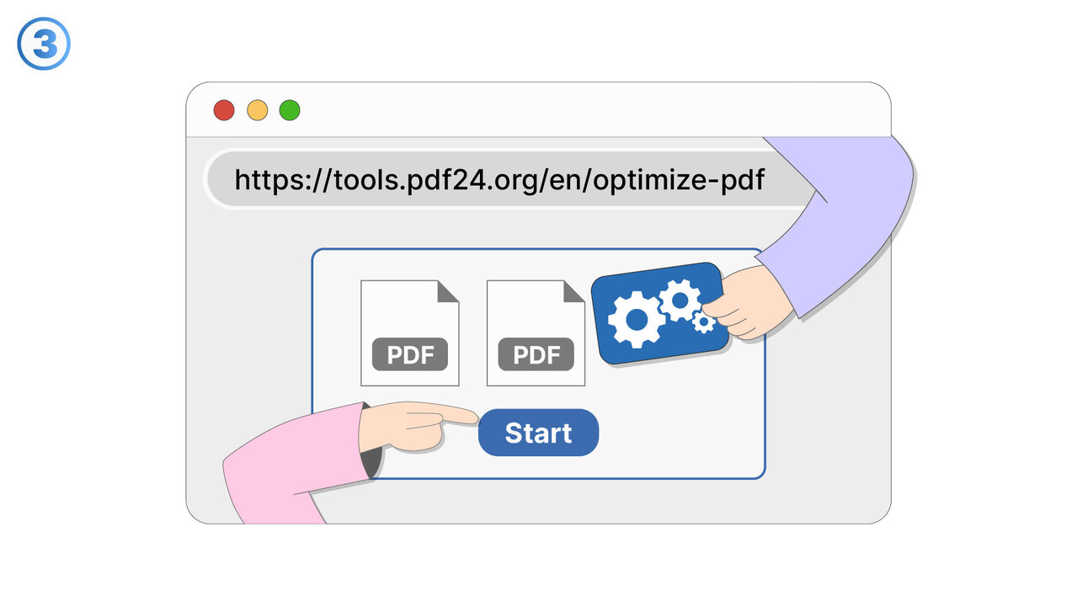The width and height of the screenshot is (1077, 606).
Task: Click the blue Start button
Action: click(x=538, y=433)
